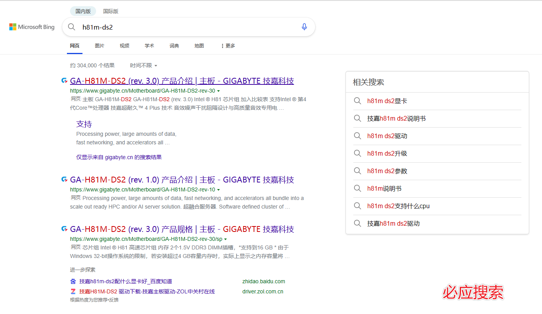Search related term 技嘉h81m ds2驱动

[393, 224]
